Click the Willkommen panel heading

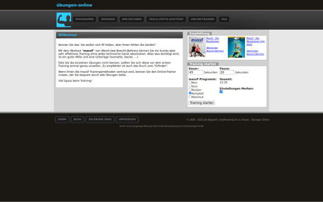click(x=68, y=35)
